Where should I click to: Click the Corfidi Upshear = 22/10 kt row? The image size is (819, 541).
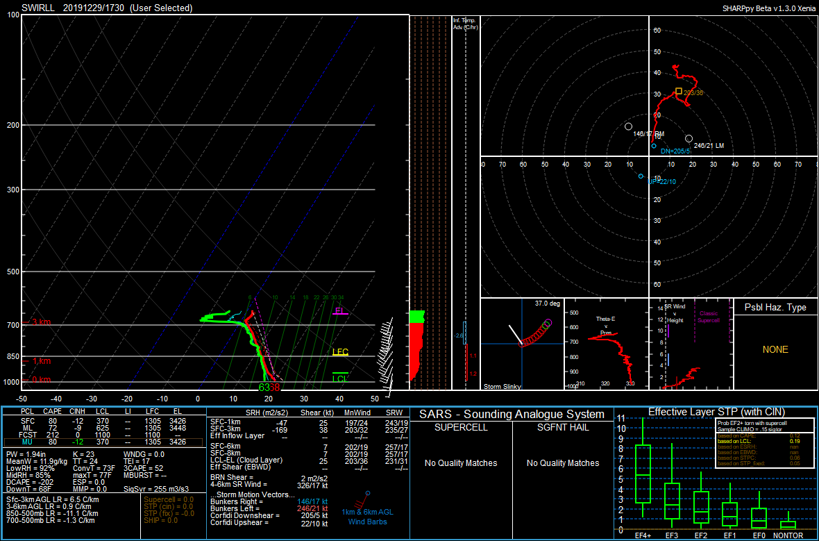click(x=269, y=523)
